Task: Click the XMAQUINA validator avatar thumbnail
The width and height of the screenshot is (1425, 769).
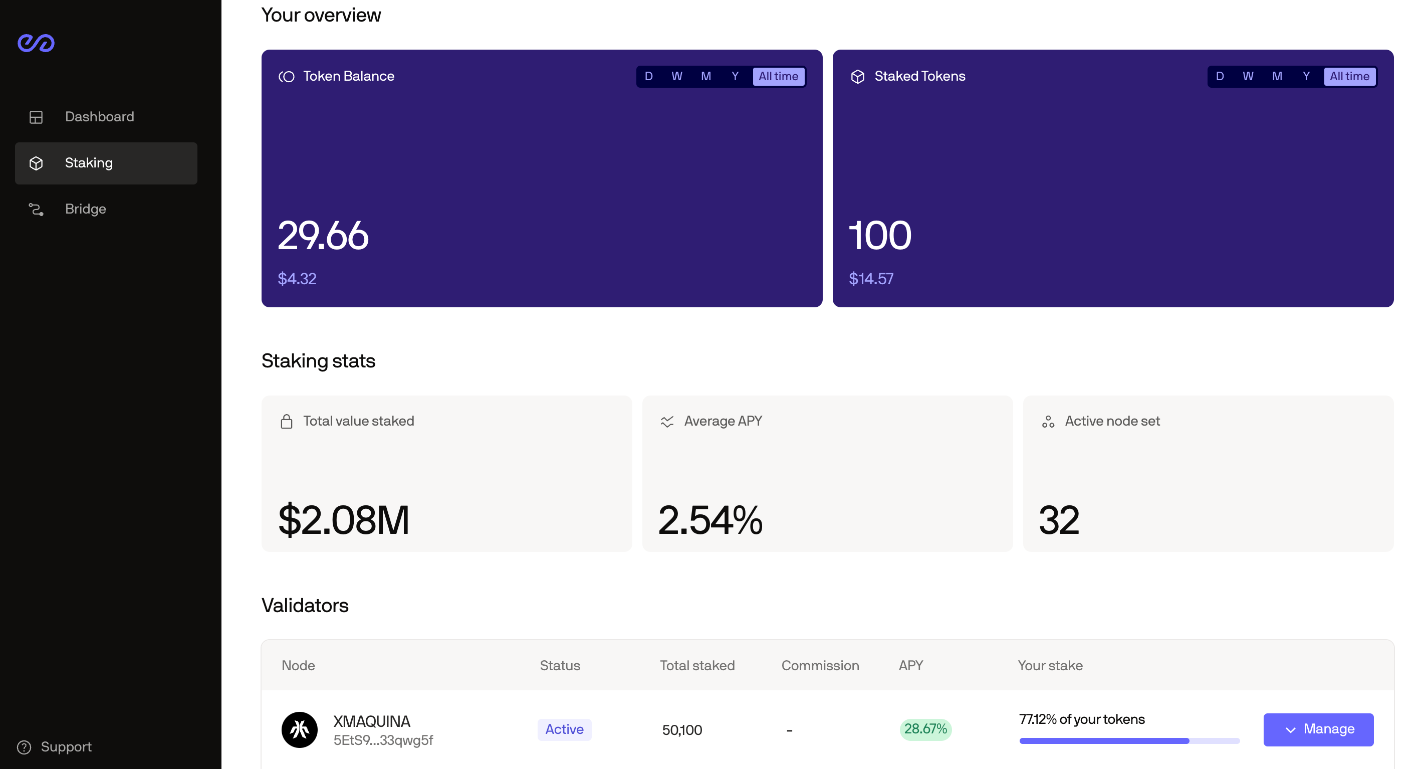Action: point(299,730)
